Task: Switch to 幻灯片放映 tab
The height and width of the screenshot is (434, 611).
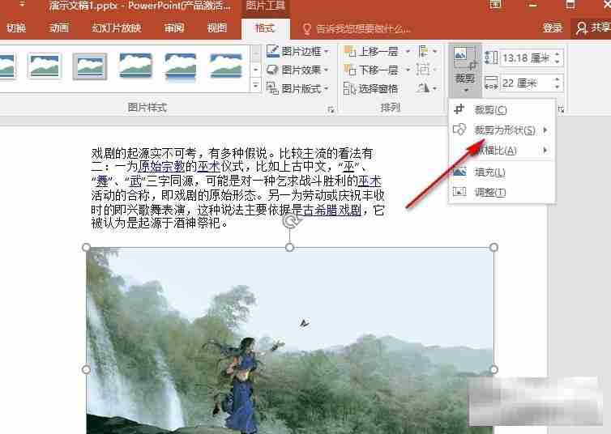Action: pos(116,28)
